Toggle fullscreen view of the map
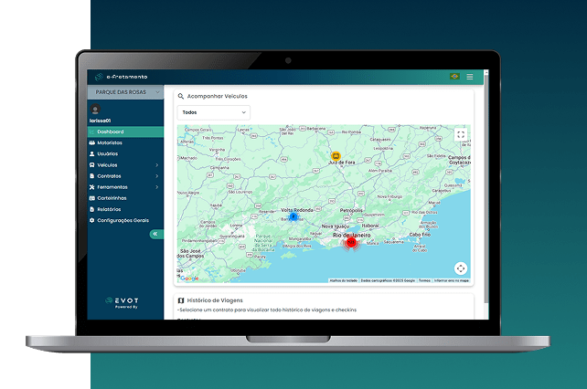Screen dimensions: 587x389 pos(461,134)
